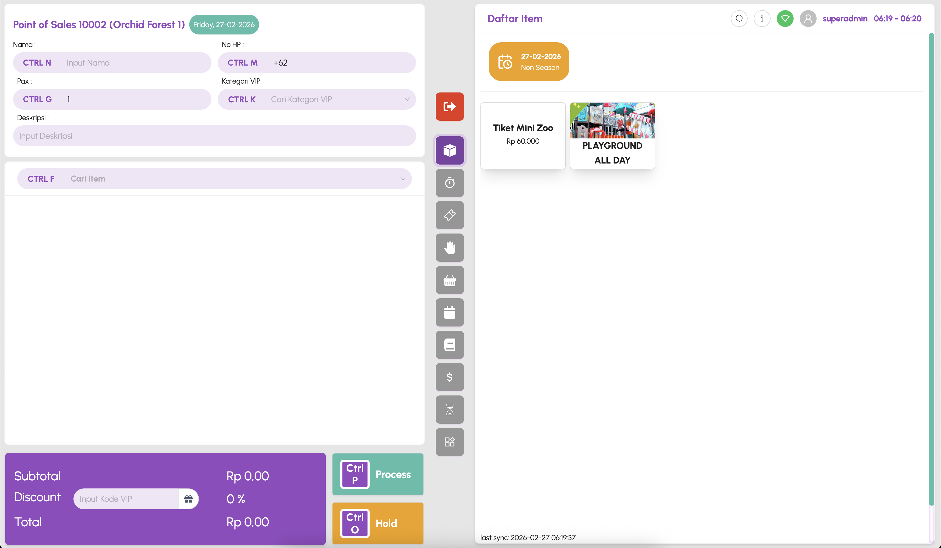The height and width of the screenshot is (548, 941).
Task: Select the package items tool in sidebar
Action: (x=450, y=150)
